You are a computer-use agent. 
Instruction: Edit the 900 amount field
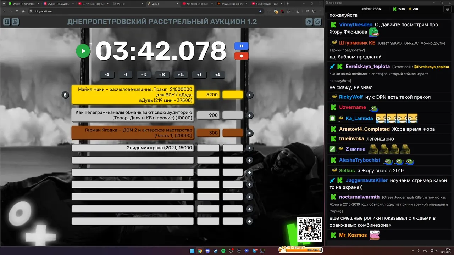(x=208, y=115)
